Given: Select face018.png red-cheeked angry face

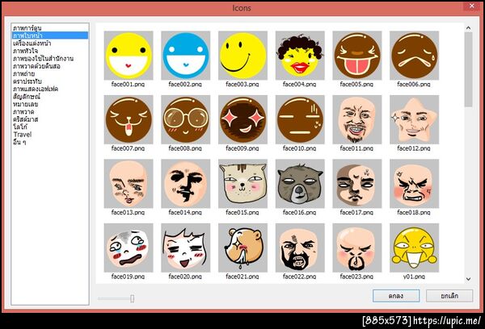Looking at the screenshot, I should tap(414, 184).
